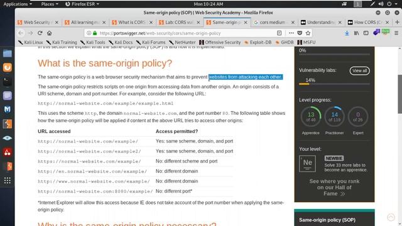Save page to Pocket
The width and height of the screenshot is (402, 226).
point(300,33)
